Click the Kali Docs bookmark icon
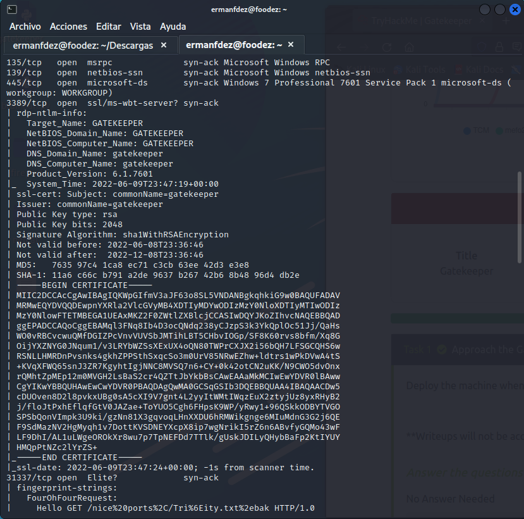The image size is (524, 519). tap(458, 69)
